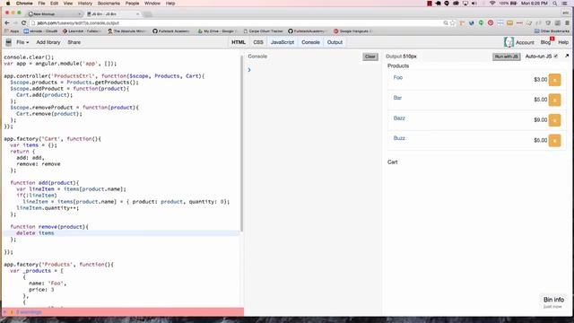The width and height of the screenshot is (574, 323).
Task: Clear the console with the Clear button
Action: click(x=370, y=57)
